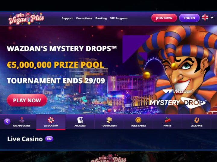Click the JOIN NOW button

pyautogui.click(x=164, y=18)
